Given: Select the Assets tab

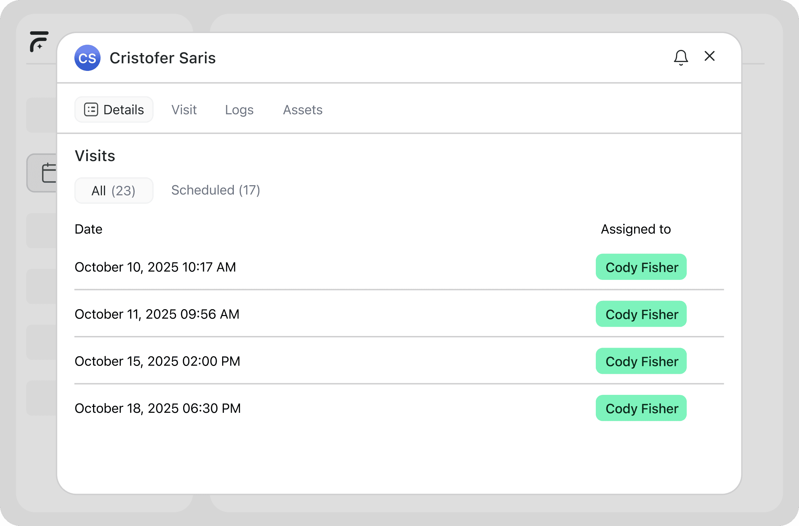Looking at the screenshot, I should click(x=303, y=110).
